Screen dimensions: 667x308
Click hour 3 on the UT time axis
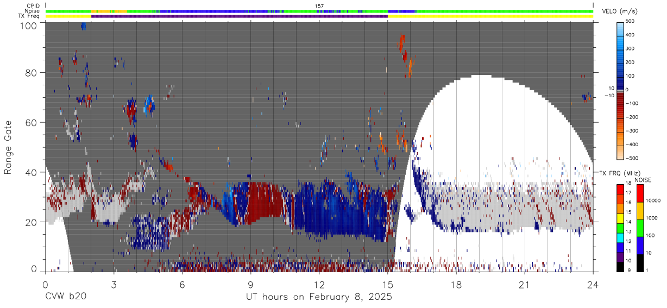114,285
